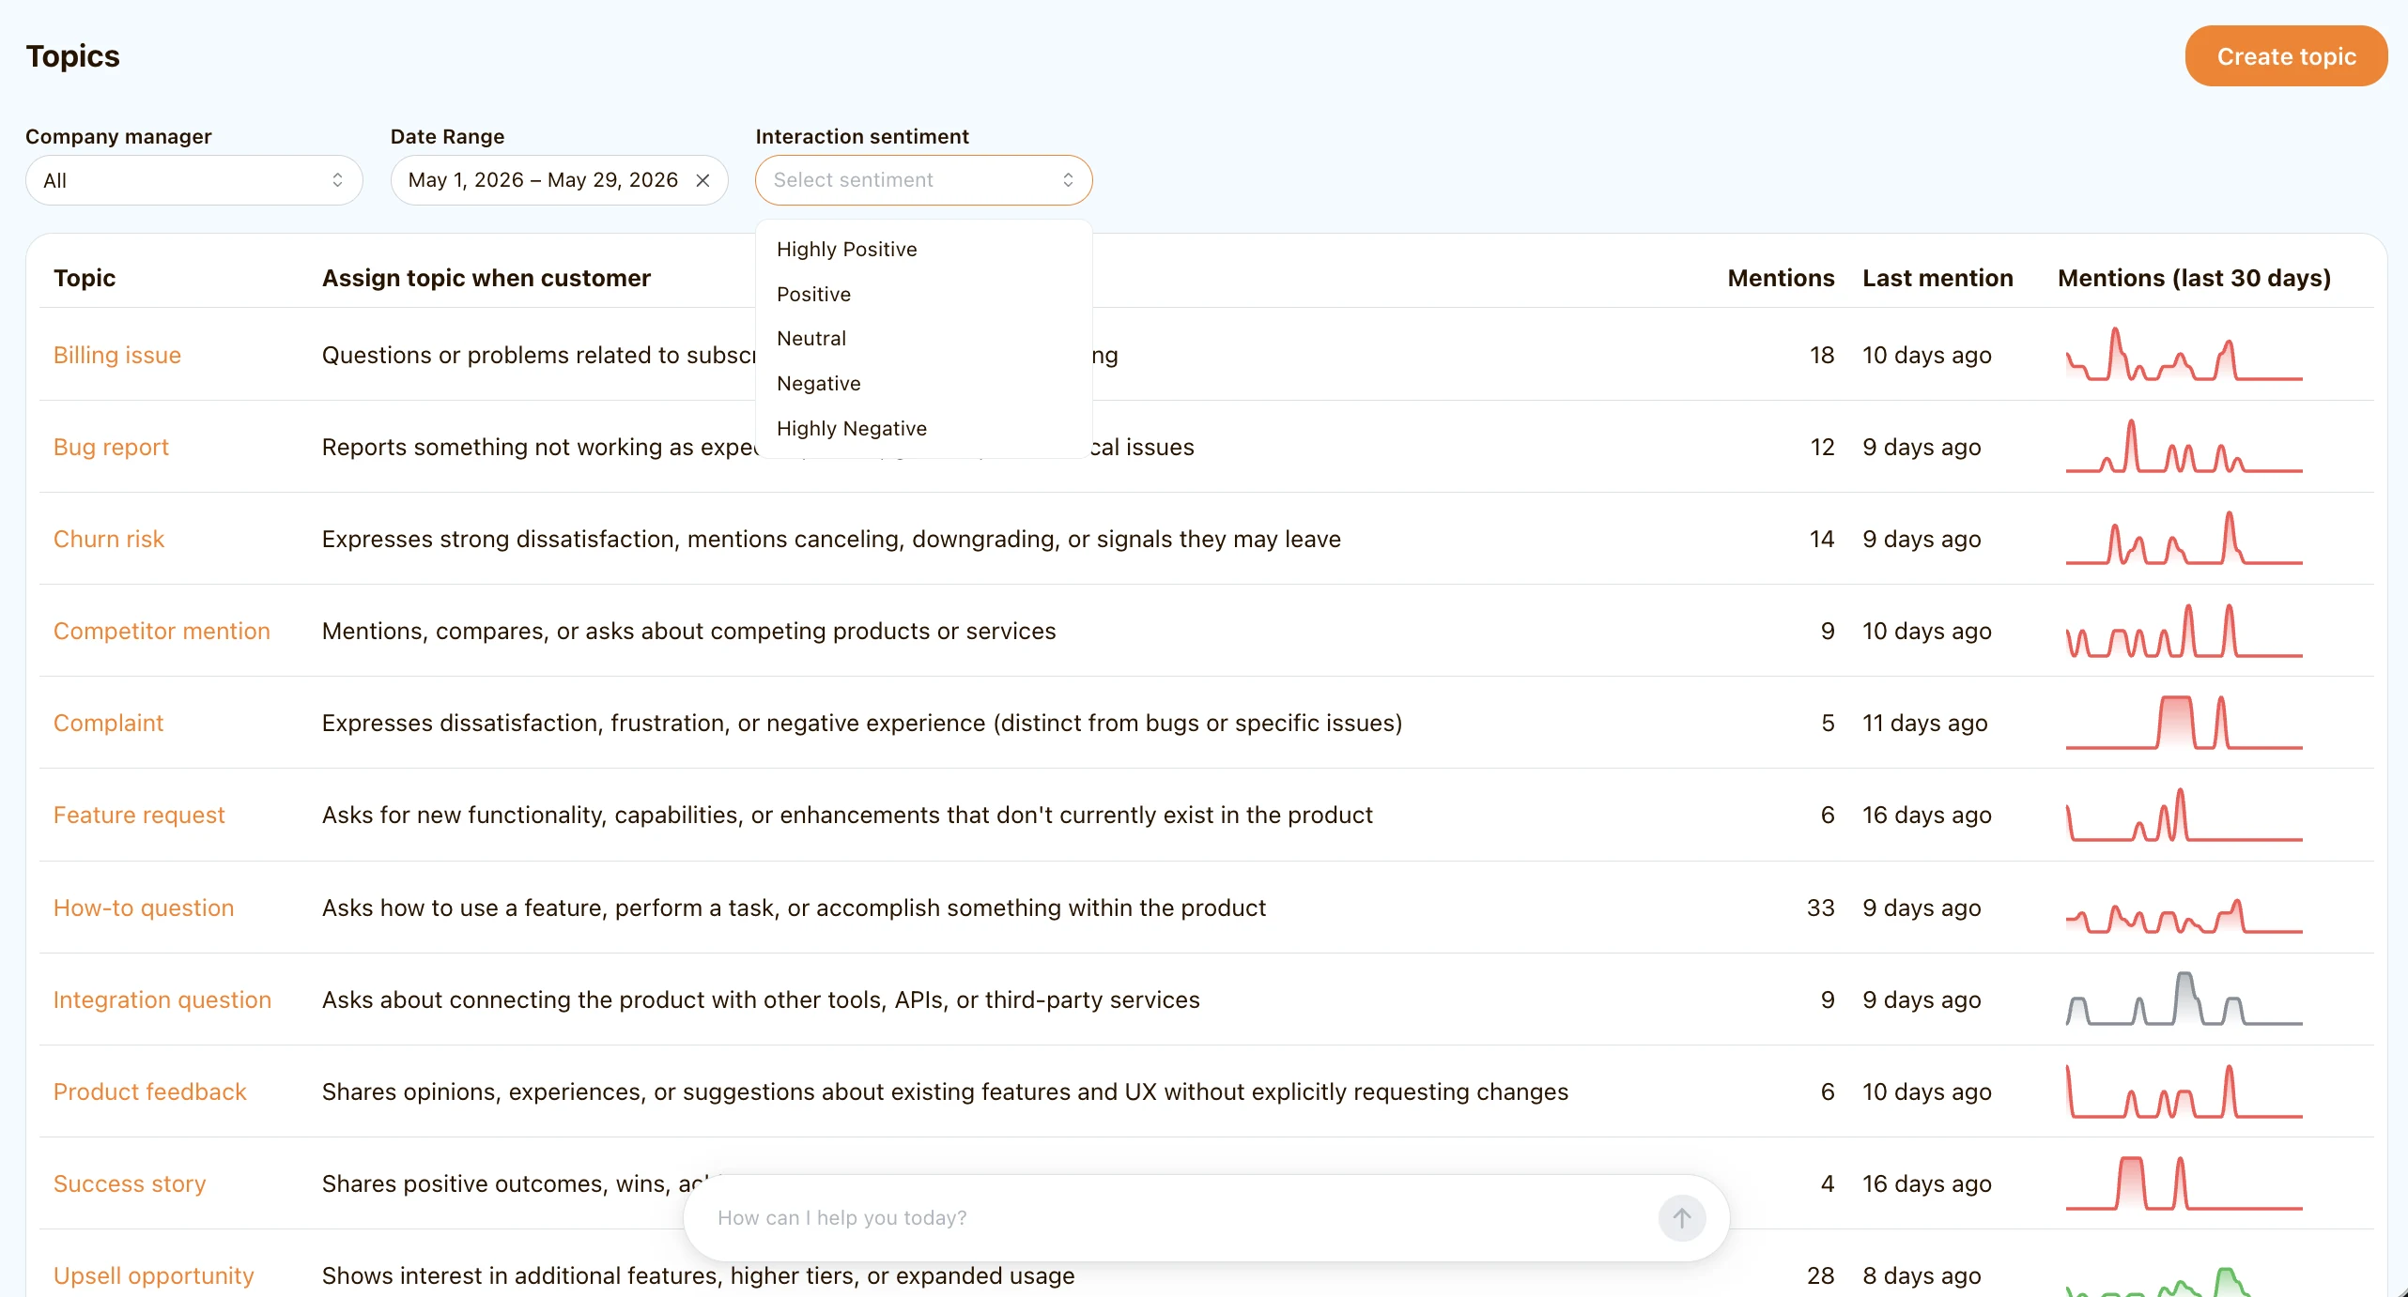Select the 33 mentions count for How-to question
The height and width of the screenshot is (1297, 2408).
(1820, 908)
